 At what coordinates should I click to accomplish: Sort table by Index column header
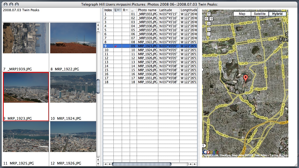(108, 10)
